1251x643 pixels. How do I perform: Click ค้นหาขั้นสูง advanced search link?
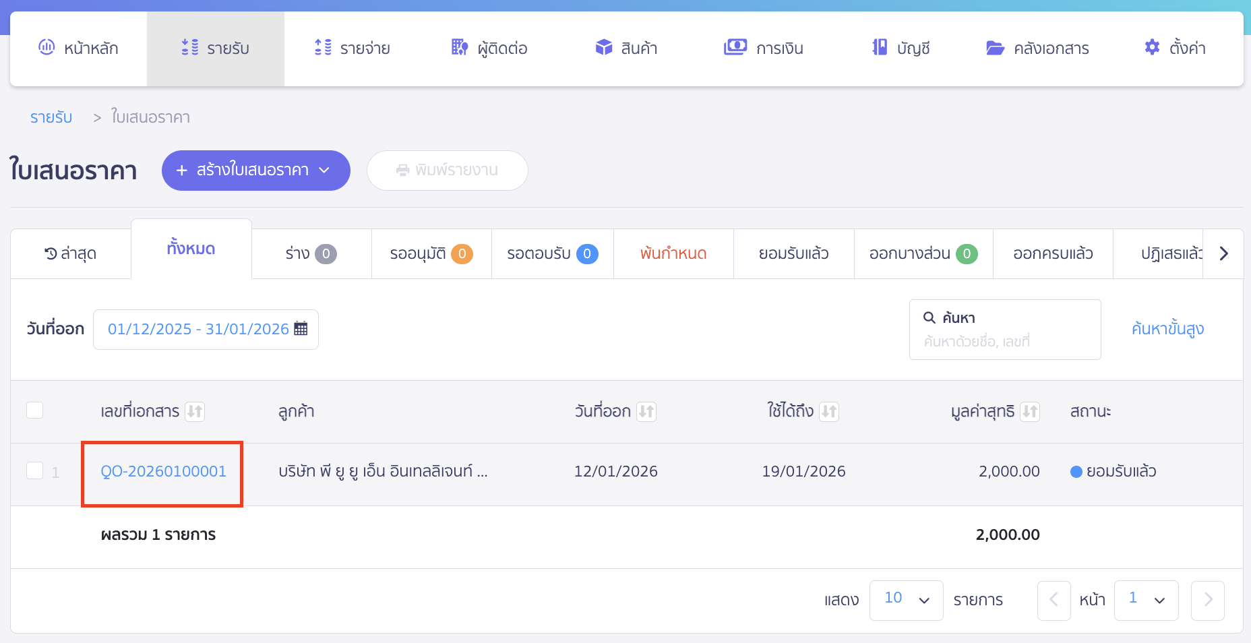coord(1167,329)
